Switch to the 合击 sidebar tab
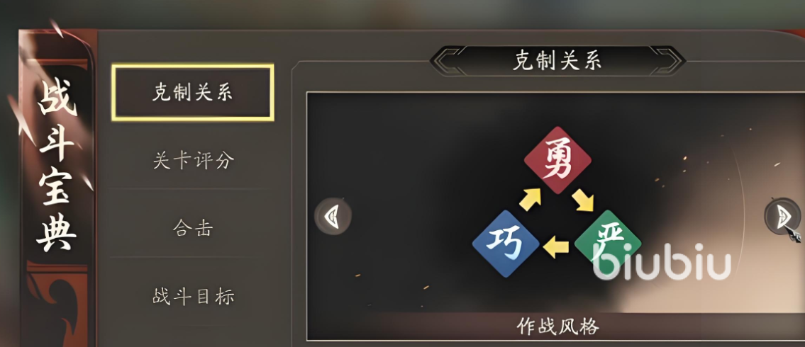This screenshot has width=805, height=347. 193,229
